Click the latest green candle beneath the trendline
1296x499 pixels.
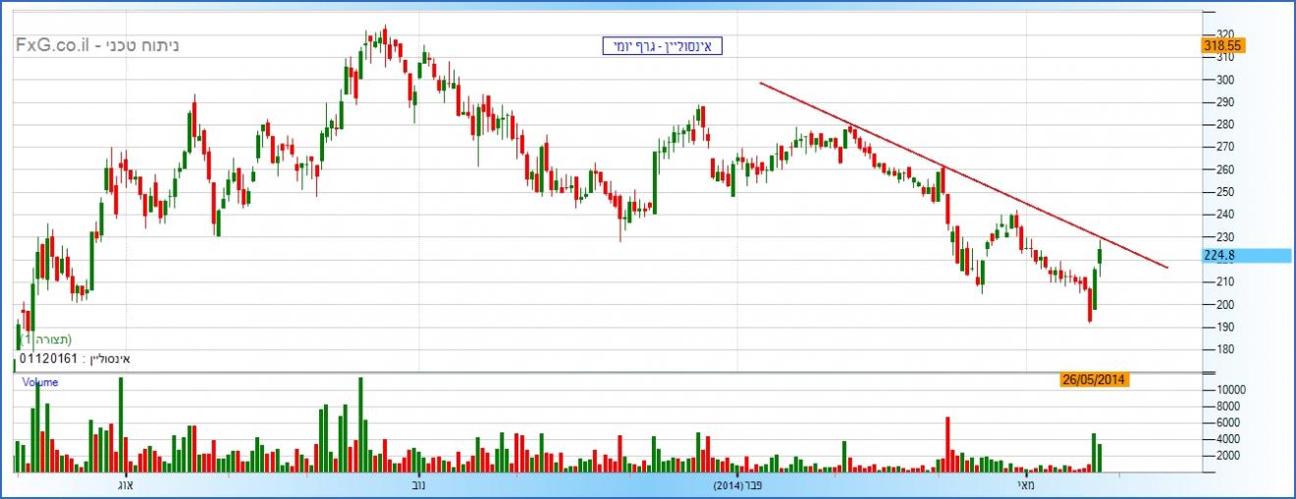(x=1100, y=257)
